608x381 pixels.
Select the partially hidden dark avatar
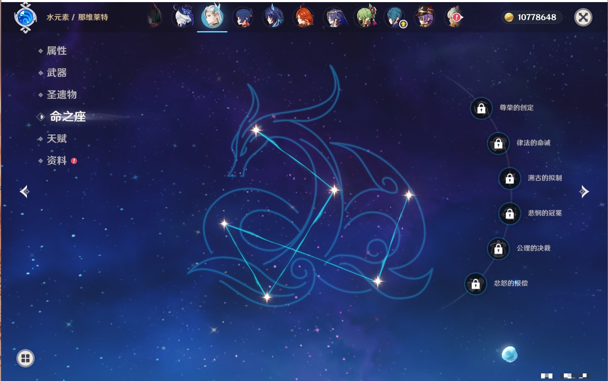[155, 17]
